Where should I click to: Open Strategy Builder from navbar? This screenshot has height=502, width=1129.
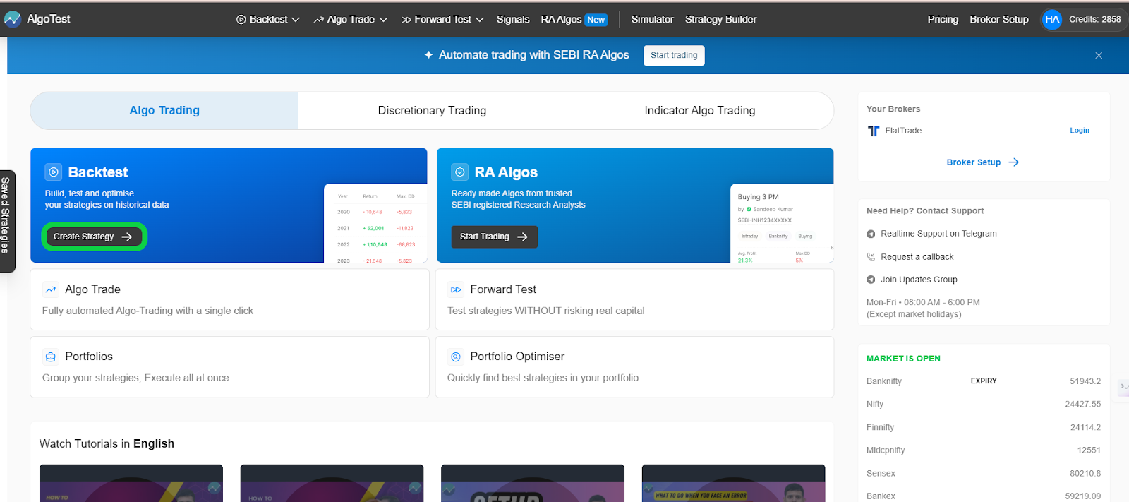point(720,20)
